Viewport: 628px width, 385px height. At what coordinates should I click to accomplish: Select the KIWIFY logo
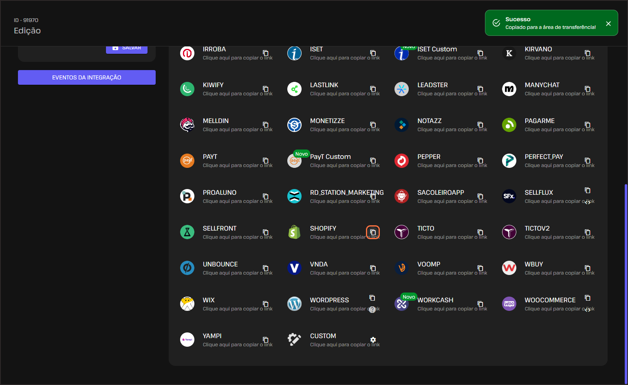pyautogui.click(x=187, y=89)
